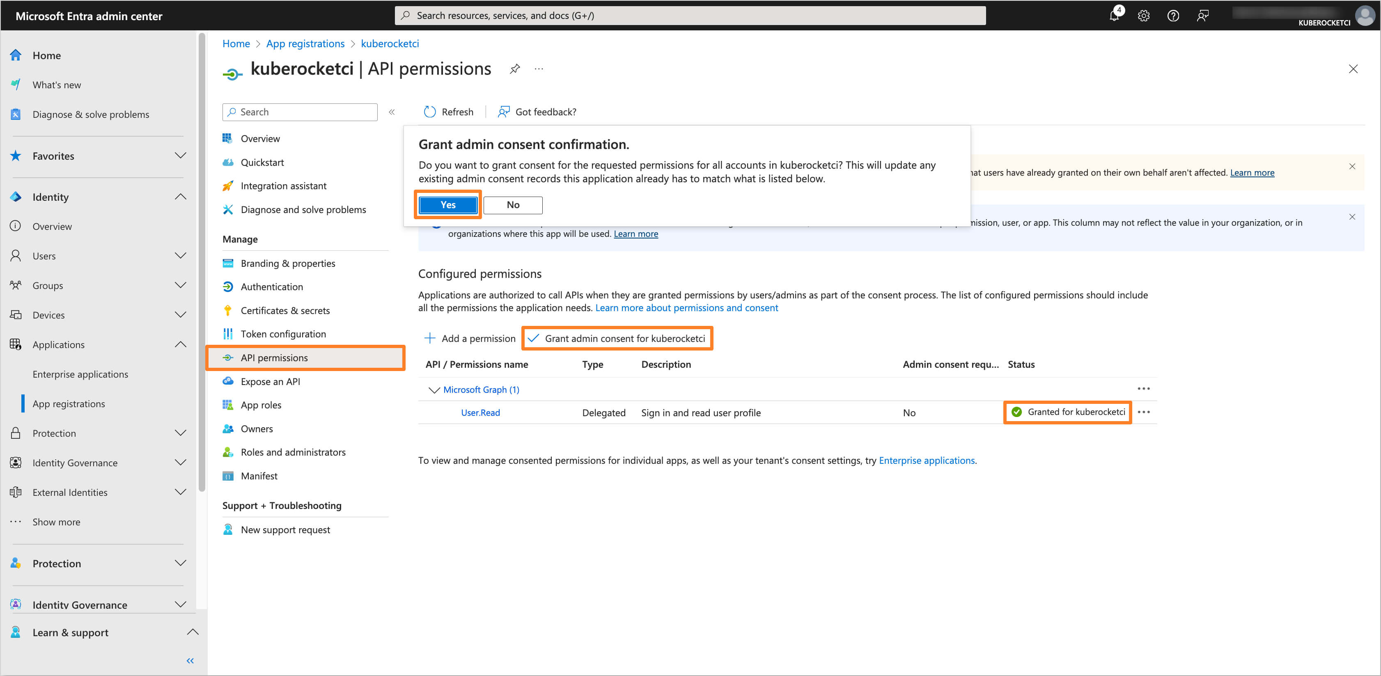Open the kuberocketci breadcrumb link
Screen dimensions: 1381x676
[x=390, y=44]
